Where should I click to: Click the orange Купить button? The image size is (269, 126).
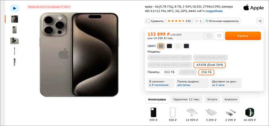[x=243, y=36]
